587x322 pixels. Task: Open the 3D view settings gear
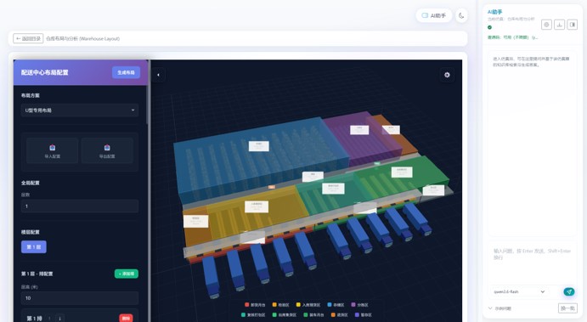click(x=447, y=75)
